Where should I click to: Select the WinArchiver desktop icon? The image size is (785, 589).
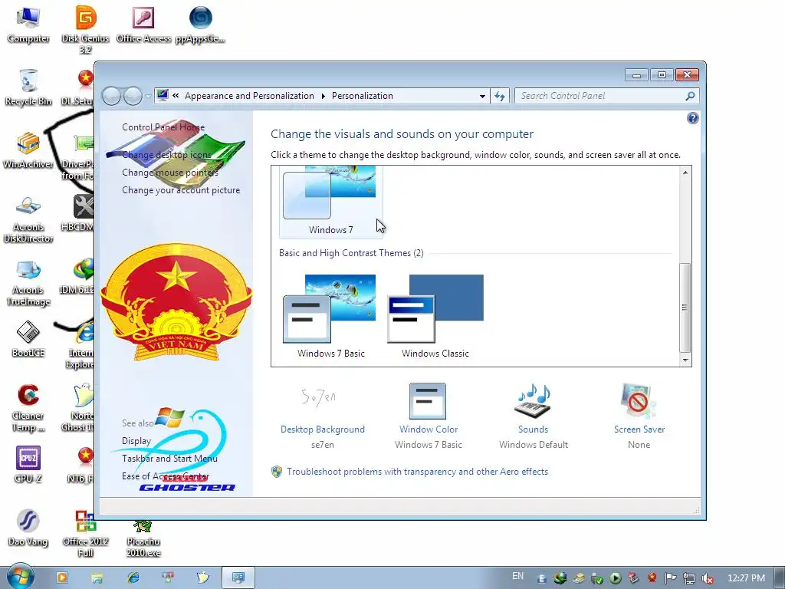coord(28,150)
